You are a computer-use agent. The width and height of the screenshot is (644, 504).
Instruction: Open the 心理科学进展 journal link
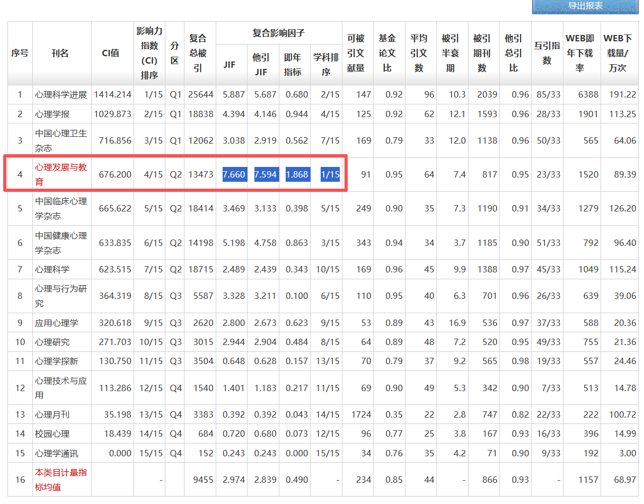pyautogui.click(x=61, y=95)
